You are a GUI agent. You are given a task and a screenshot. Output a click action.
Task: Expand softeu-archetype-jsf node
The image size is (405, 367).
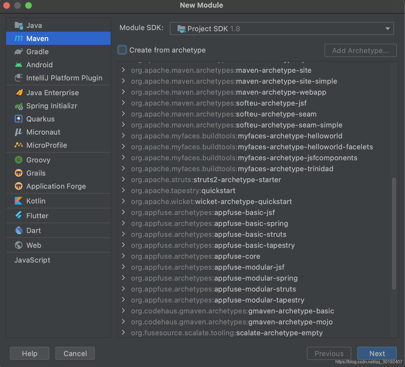[x=123, y=103]
